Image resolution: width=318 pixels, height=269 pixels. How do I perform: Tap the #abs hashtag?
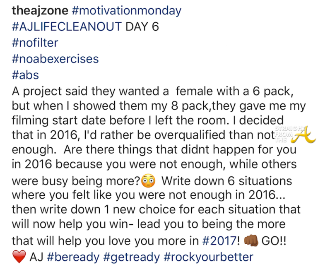25,74
